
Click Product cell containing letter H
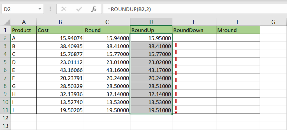pos(24,94)
